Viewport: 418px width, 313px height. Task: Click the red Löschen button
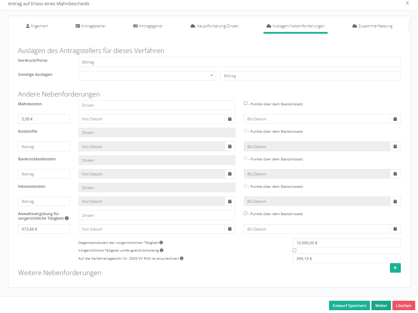coord(403,306)
